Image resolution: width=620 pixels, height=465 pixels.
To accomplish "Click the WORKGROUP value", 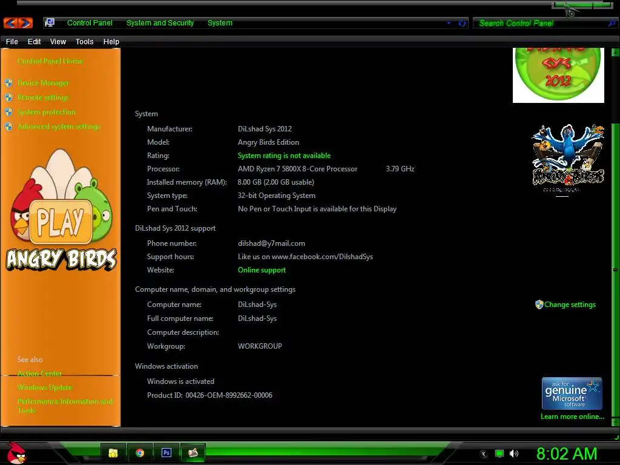I will (260, 346).
